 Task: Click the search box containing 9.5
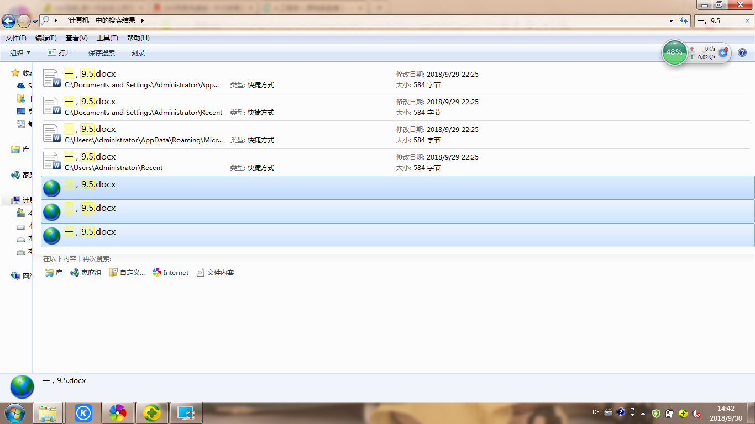[723, 20]
